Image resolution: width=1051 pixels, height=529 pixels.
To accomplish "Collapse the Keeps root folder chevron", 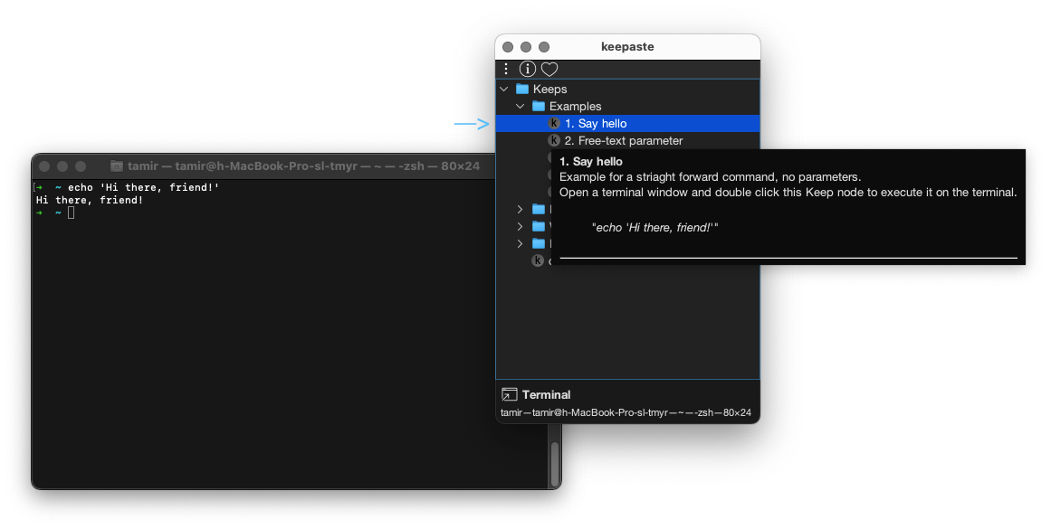I will click(504, 89).
